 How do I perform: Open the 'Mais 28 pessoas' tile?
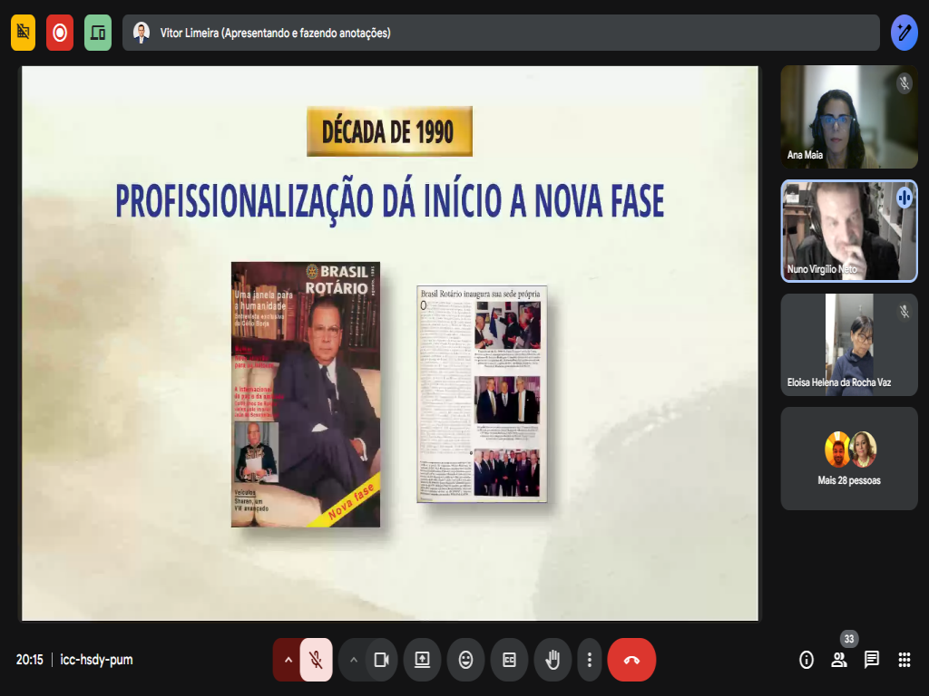849,459
